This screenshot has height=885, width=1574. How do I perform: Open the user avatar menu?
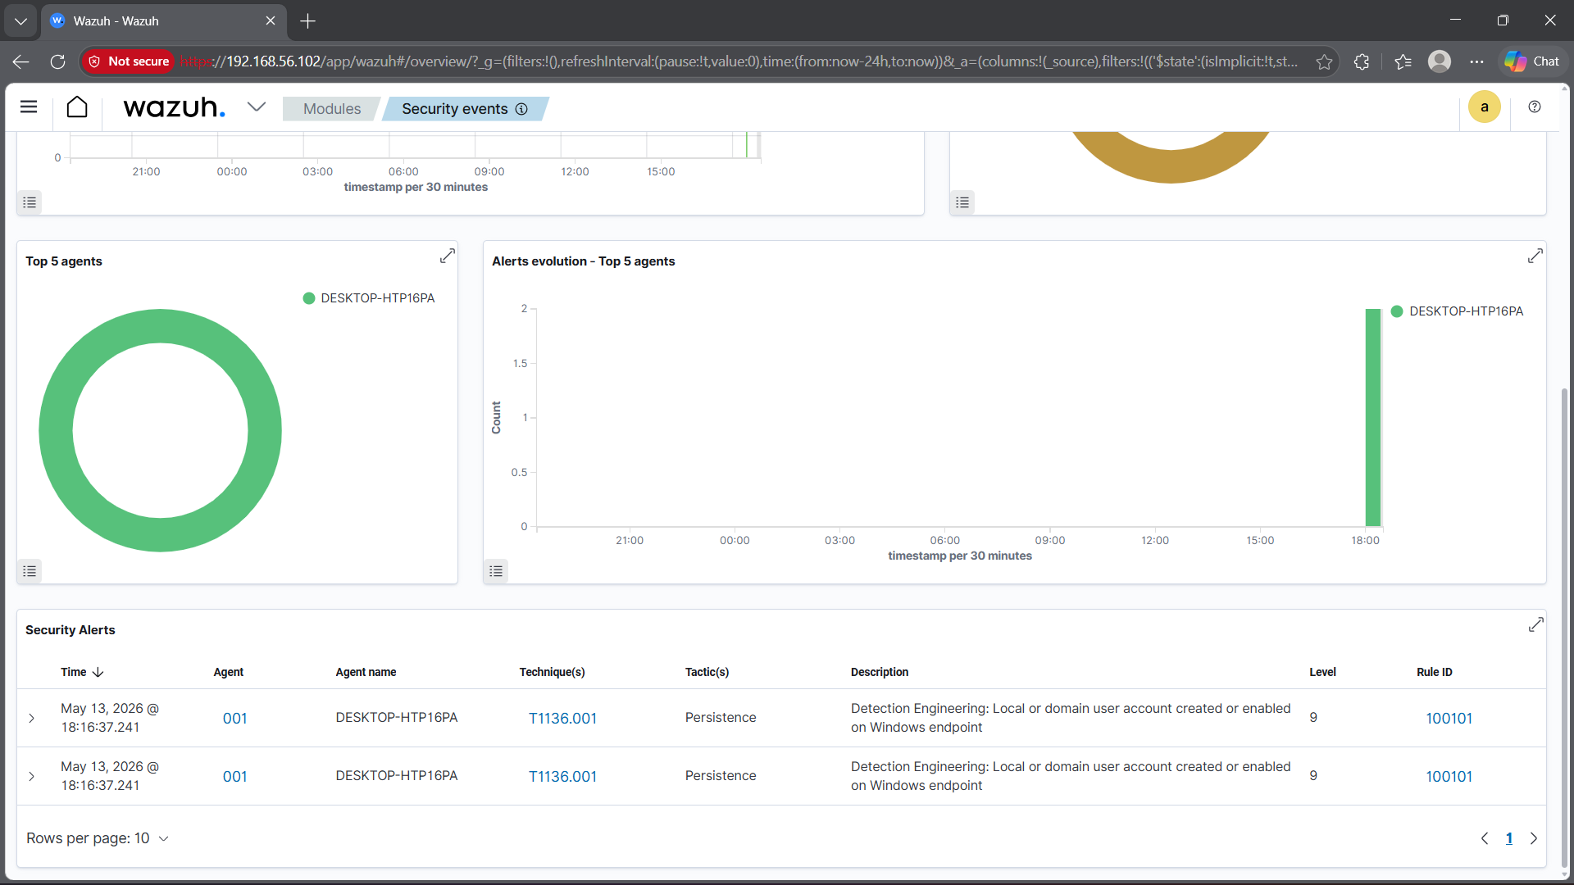(1484, 107)
